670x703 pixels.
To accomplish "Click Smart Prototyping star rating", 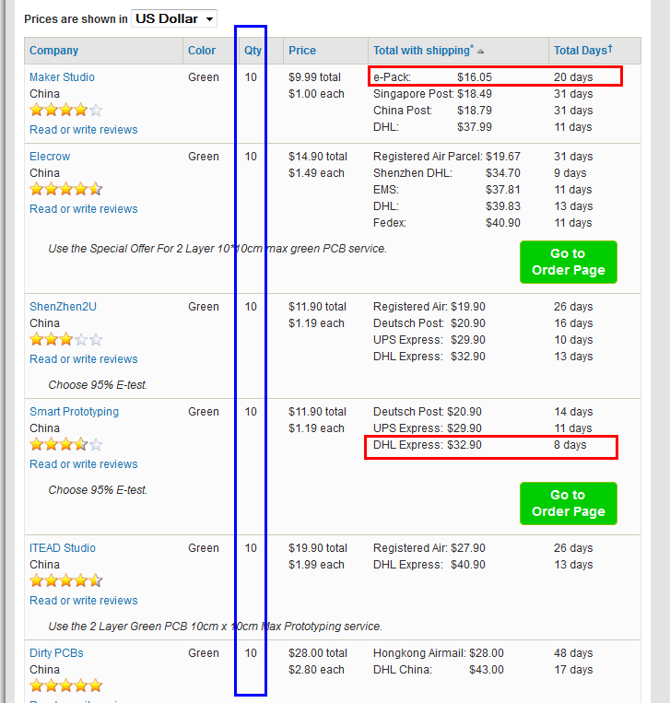I will (66, 444).
